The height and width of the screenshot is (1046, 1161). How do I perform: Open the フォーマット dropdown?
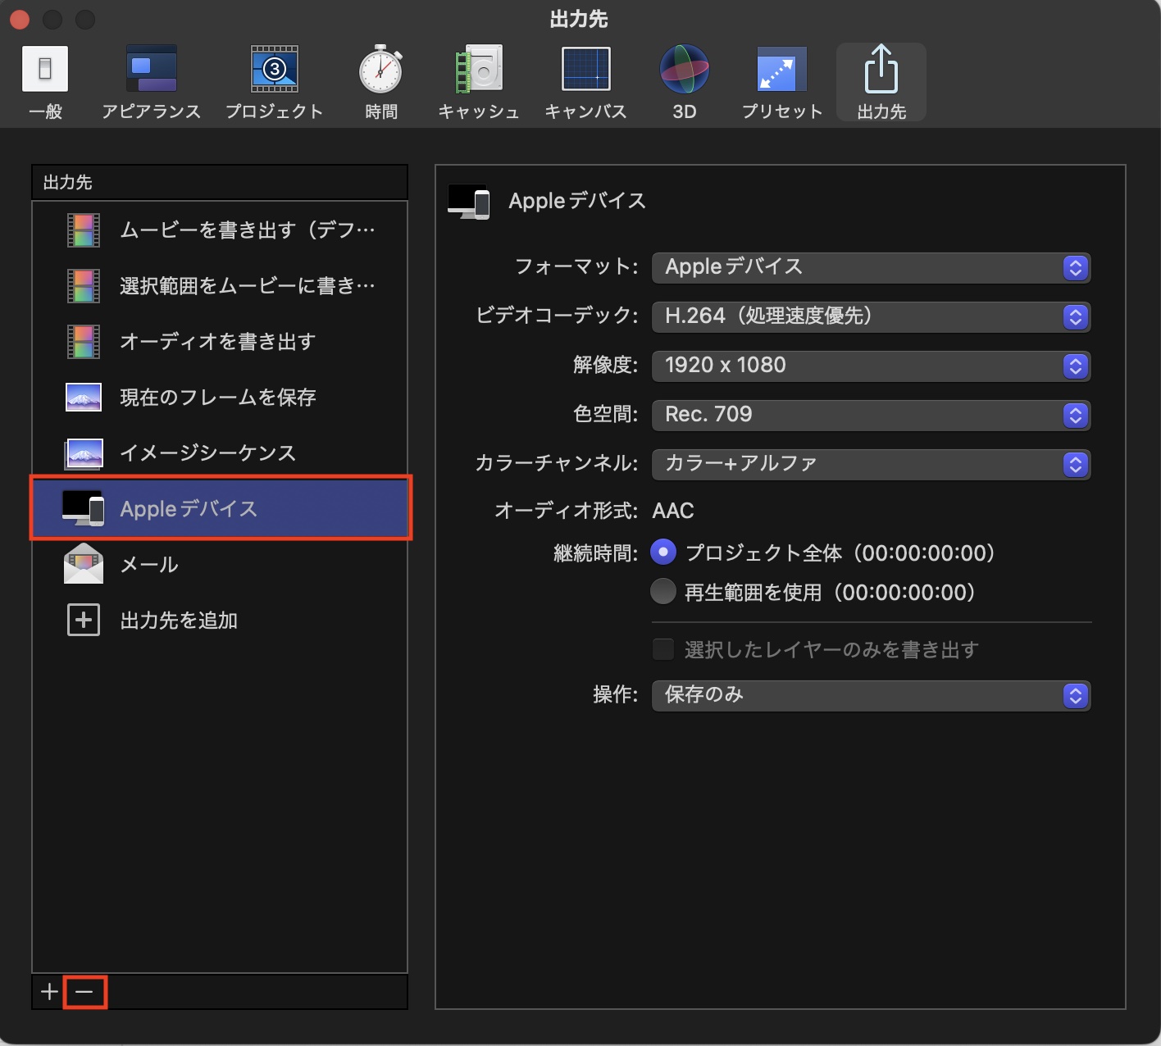coord(871,267)
